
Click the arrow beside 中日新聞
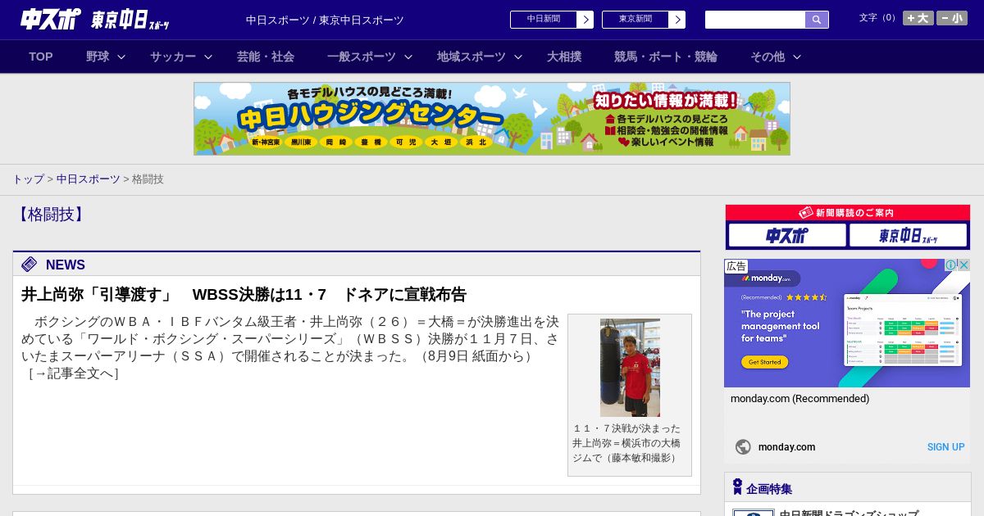[585, 20]
